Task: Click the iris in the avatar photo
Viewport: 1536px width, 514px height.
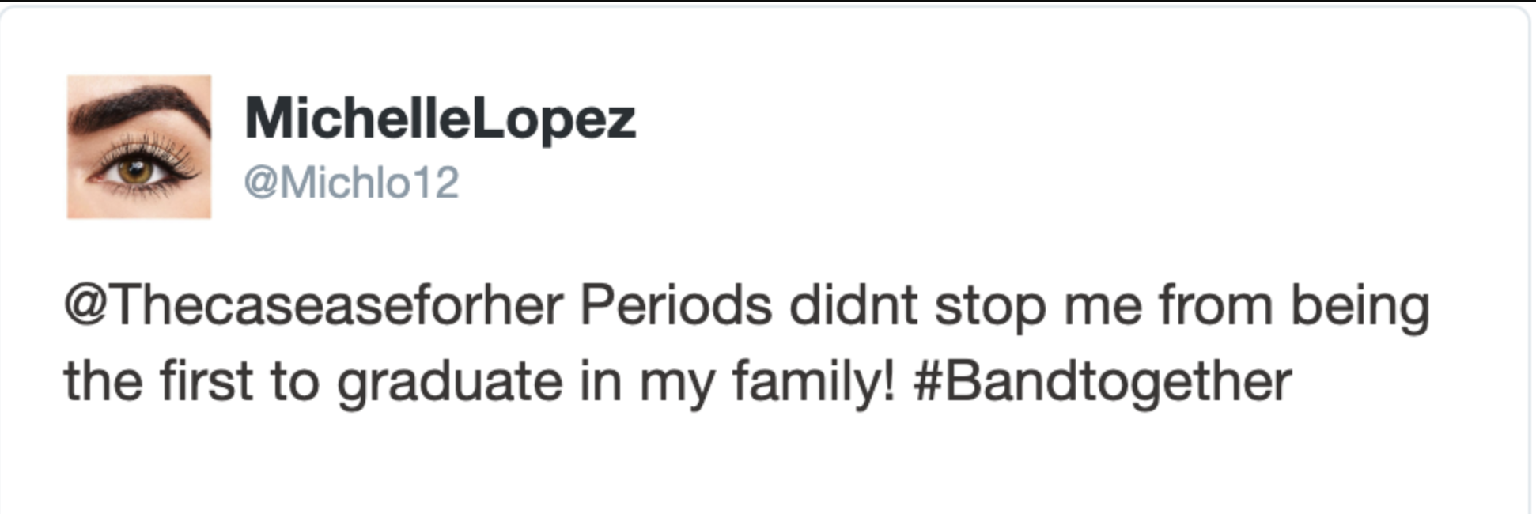Action: [135, 170]
